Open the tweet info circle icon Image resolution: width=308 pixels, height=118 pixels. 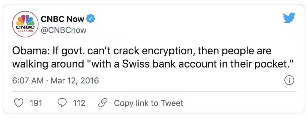(x=290, y=81)
